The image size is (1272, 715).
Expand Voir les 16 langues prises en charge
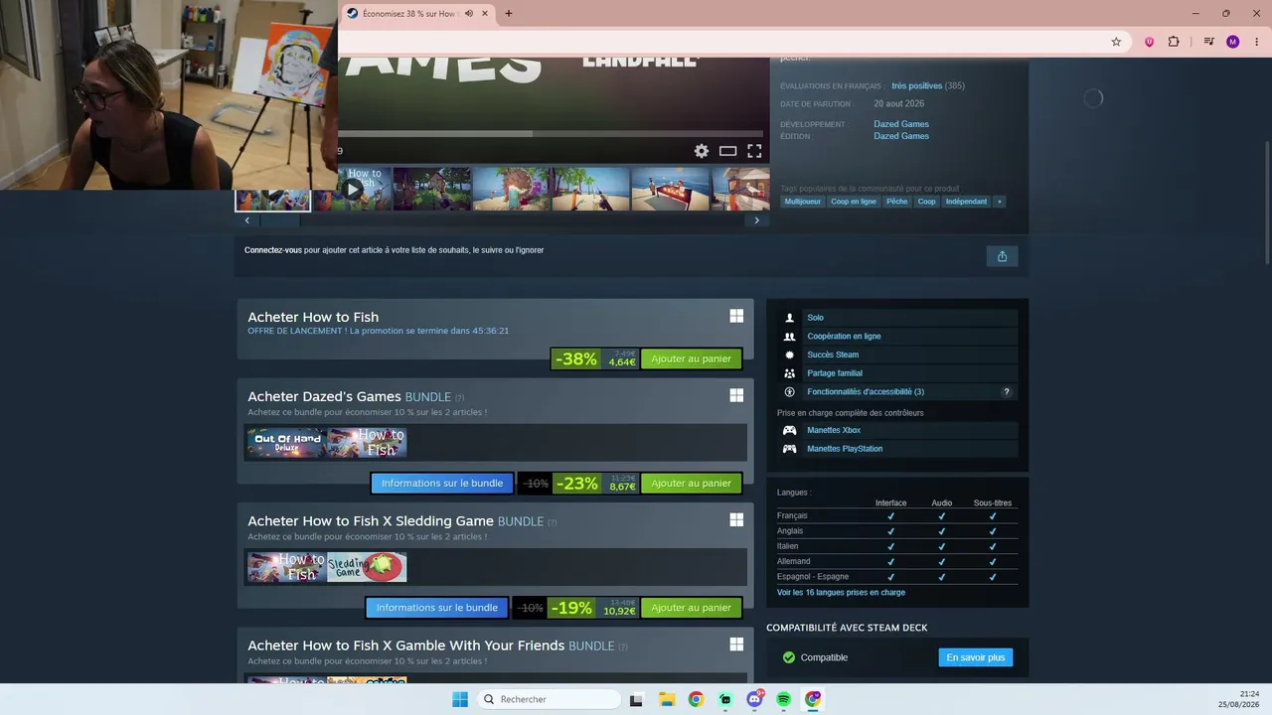pos(841,593)
